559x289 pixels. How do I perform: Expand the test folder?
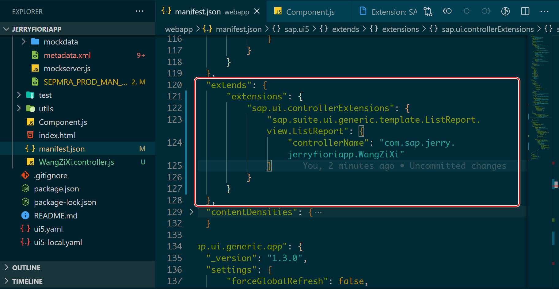tap(19, 95)
